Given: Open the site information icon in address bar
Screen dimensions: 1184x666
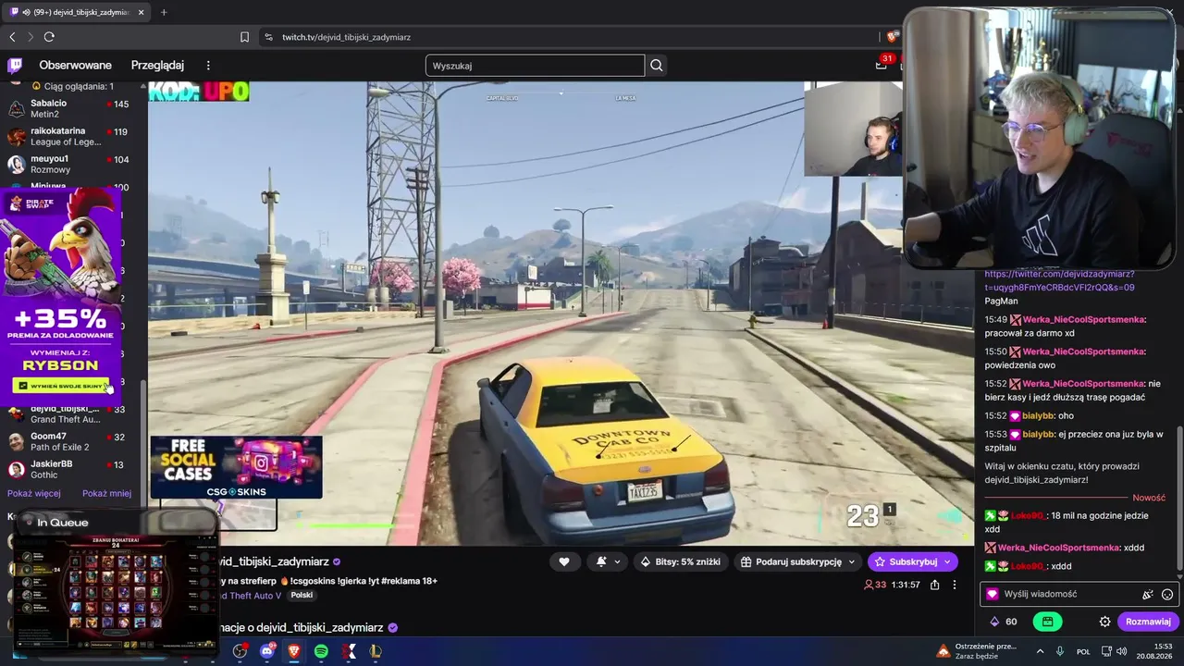Looking at the screenshot, I should pyautogui.click(x=268, y=37).
